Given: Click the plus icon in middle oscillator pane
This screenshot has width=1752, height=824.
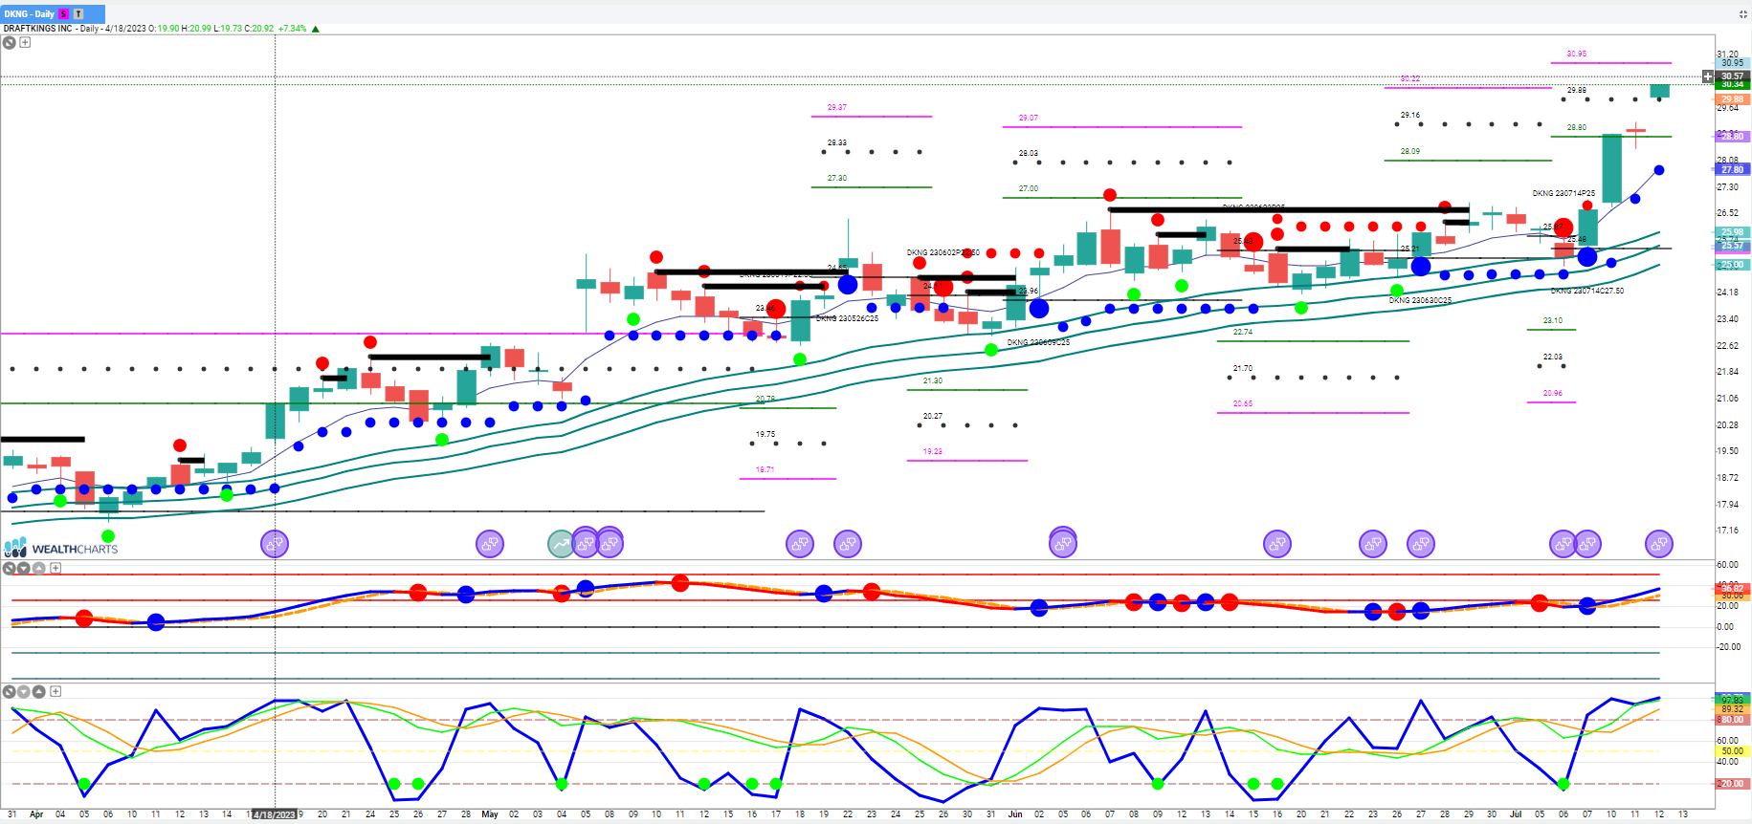Looking at the screenshot, I should click(55, 568).
